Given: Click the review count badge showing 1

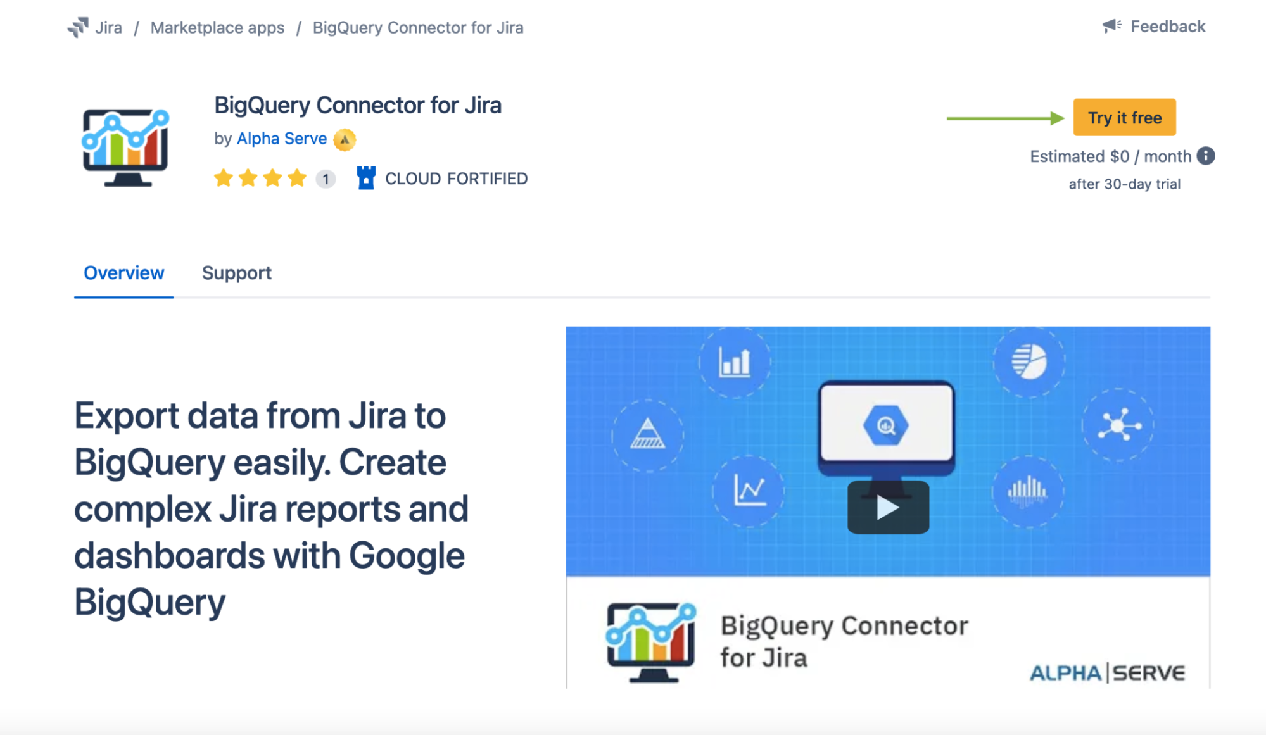Looking at the screenshot, I should click(x=324, y=179).
